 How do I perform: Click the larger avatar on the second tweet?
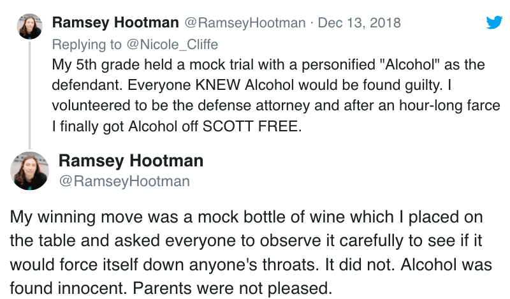click(29, 170)
